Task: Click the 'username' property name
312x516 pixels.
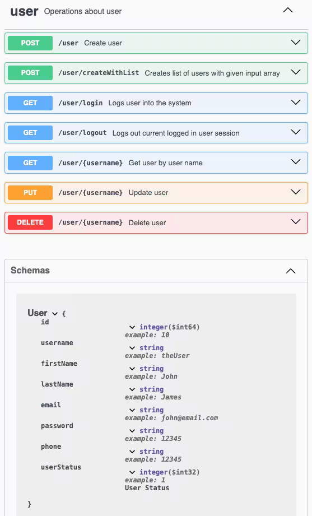Action: point(57,343)
